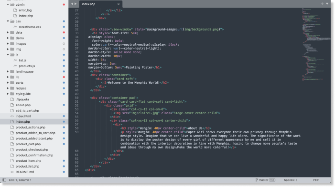Screen dimensions: 335x187
Task: Open products.js file
Action: pyautogui.click(x=27, y=66)
